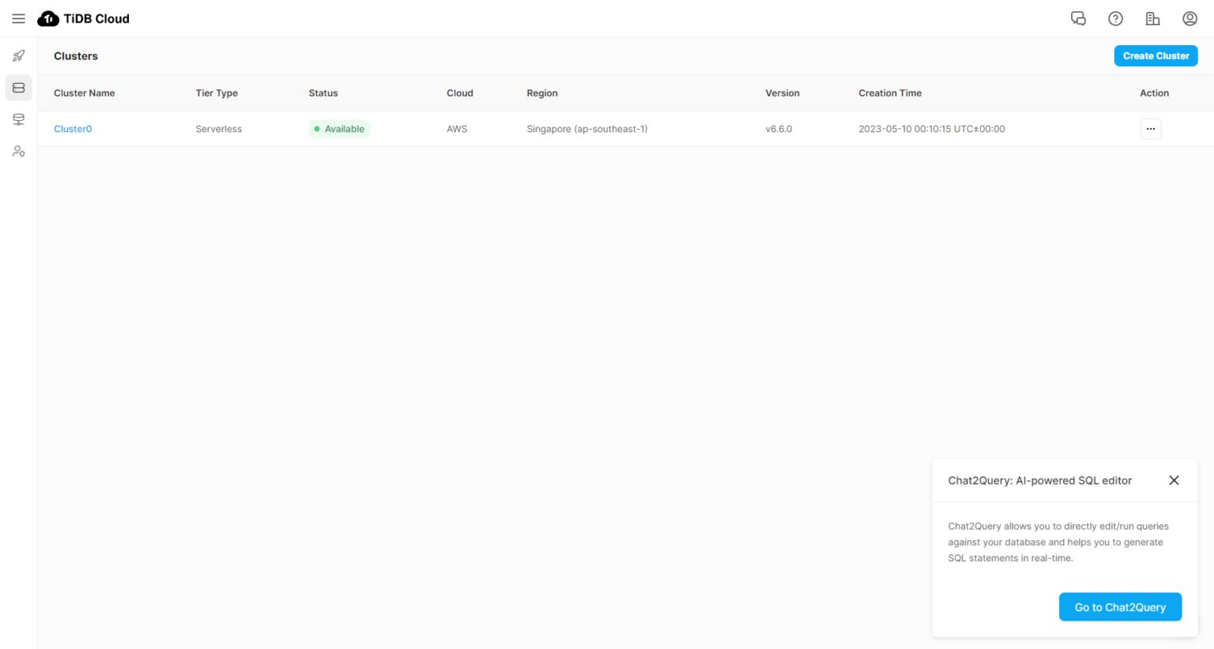
Task: Click the Available status badge
Action: point(339,128)
